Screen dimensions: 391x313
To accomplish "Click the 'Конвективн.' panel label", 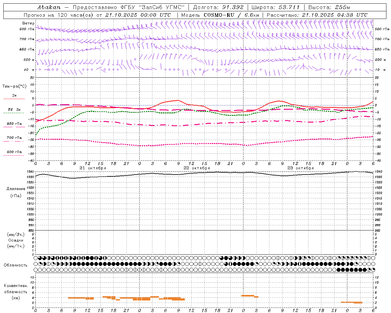I will point(16,286).
